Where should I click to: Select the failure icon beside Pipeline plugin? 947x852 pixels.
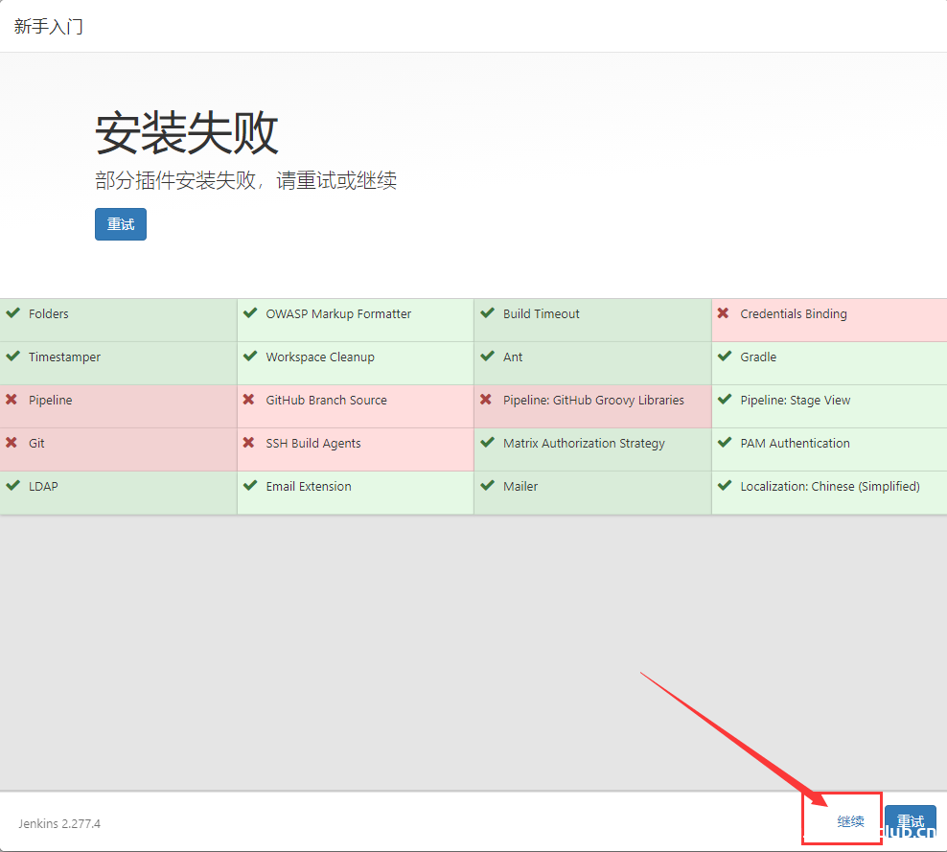[x=13, y=400]
